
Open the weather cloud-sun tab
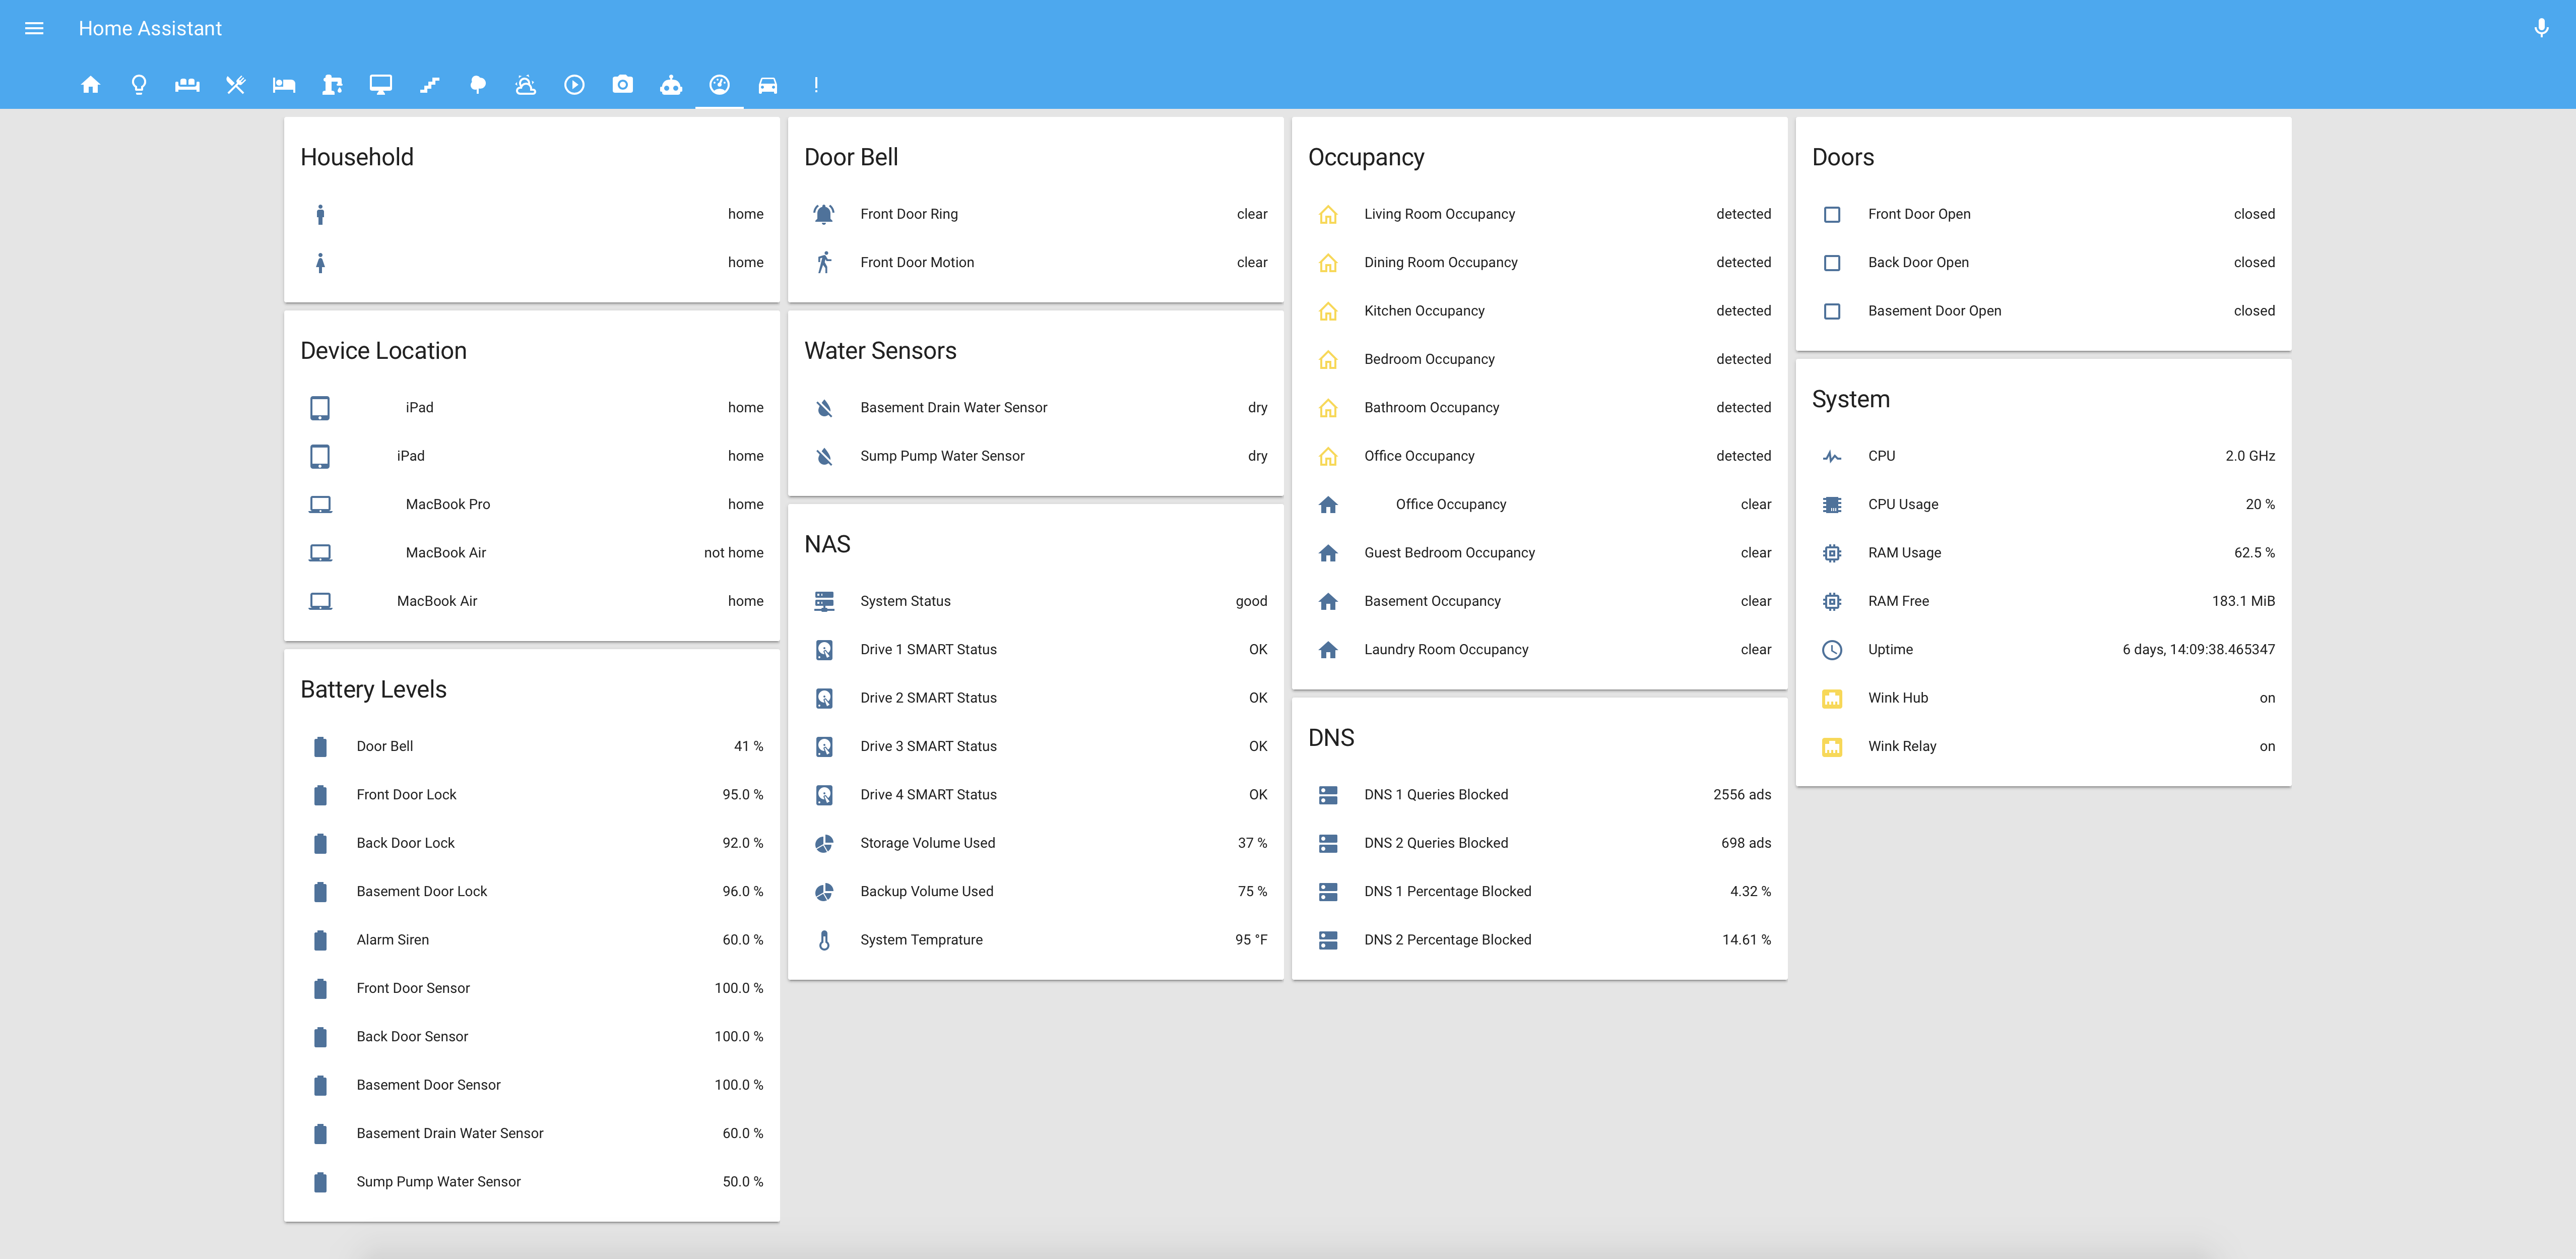(x=525, y=85)
